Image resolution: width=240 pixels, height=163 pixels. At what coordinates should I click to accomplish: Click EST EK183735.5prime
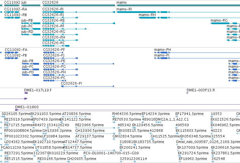149,142
